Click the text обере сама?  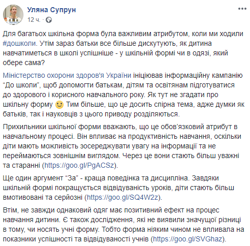(x=24, y=63)
